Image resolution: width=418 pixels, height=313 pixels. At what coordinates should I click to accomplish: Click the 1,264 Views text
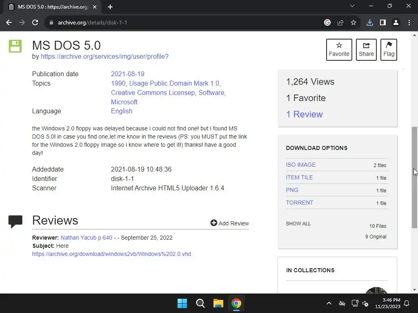pyautogui.click(x=310, y=82)
